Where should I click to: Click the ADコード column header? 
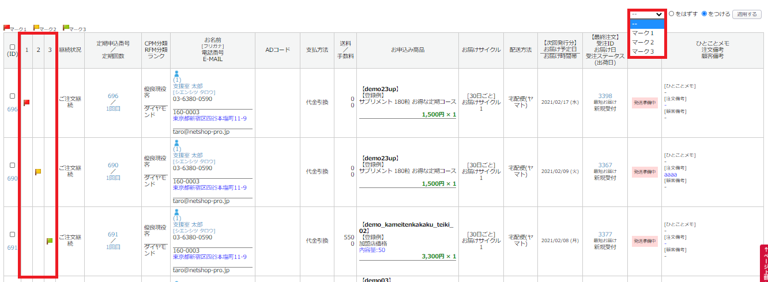[x=278, y=50]
